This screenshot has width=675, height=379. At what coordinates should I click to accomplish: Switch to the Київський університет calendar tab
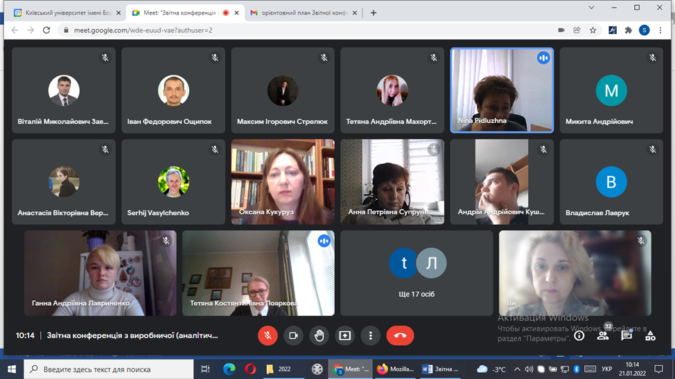(x=66, y=12)
